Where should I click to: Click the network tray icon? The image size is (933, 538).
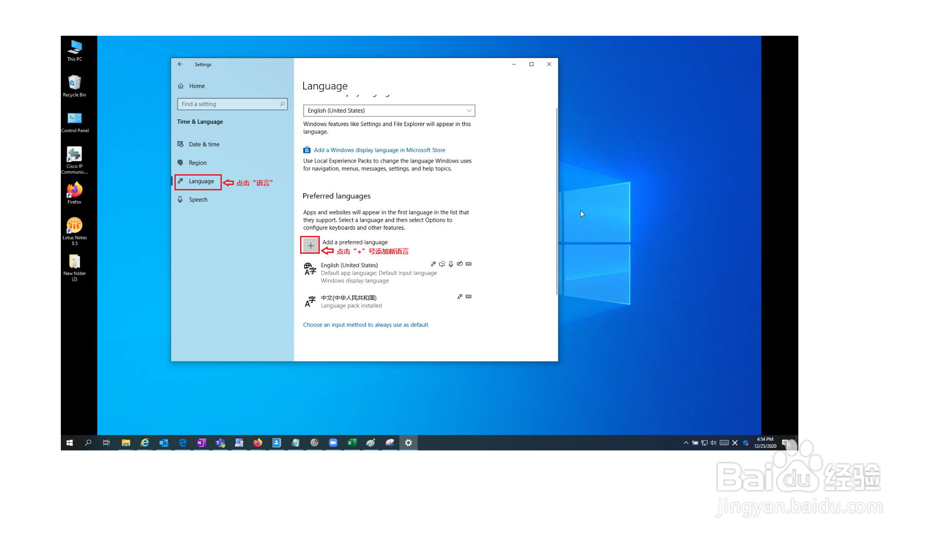pyautogui.click(x=704, y=443)
